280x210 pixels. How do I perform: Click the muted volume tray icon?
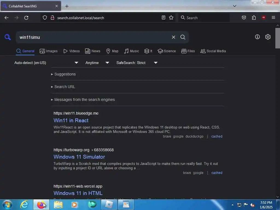tap(252, 205)
